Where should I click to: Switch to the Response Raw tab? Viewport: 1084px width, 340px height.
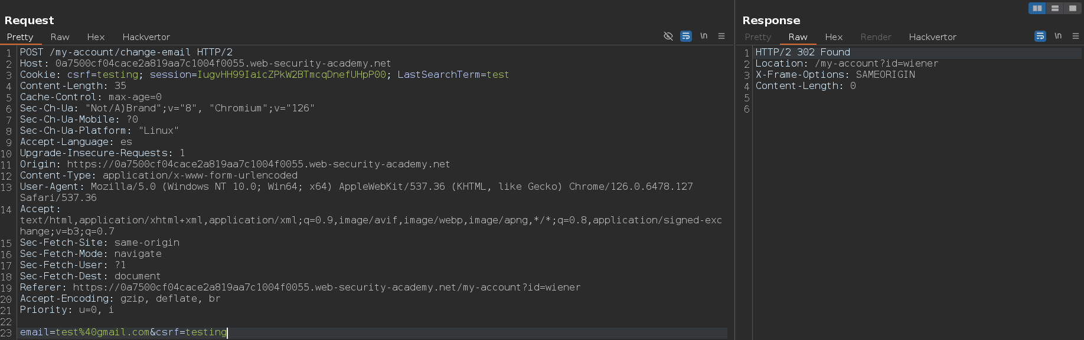[x=798, y=37]
